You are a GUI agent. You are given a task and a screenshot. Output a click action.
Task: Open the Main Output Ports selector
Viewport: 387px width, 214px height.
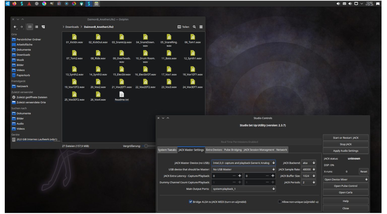[x=243, y=189]
